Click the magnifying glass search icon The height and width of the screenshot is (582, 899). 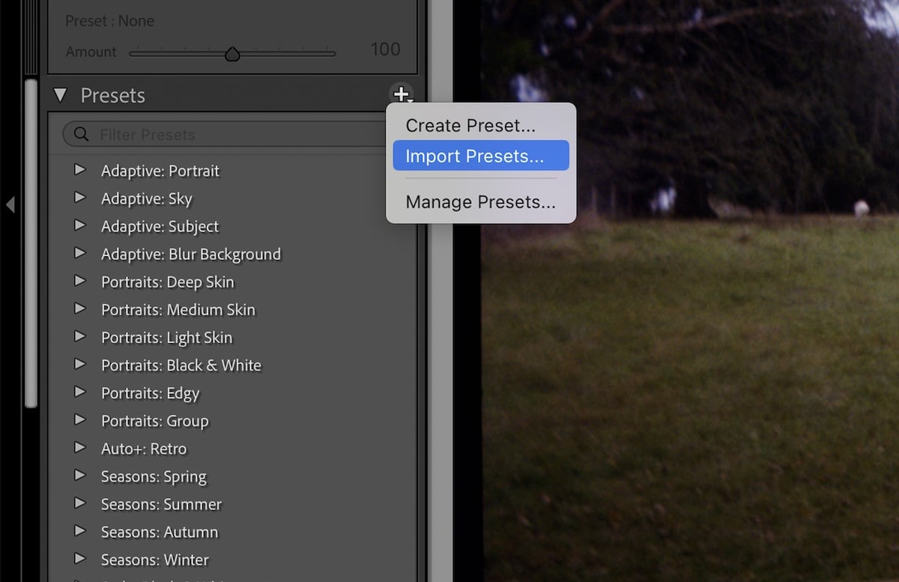click(x=81, y=134)
